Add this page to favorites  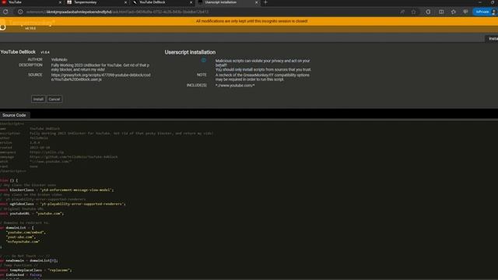click(413, 12)
